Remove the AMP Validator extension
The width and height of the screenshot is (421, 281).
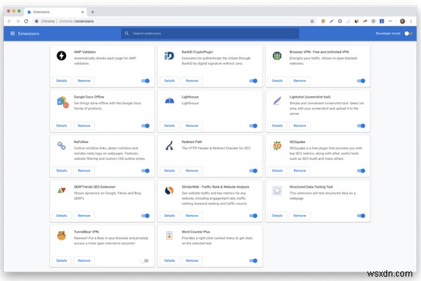[84, 81]
